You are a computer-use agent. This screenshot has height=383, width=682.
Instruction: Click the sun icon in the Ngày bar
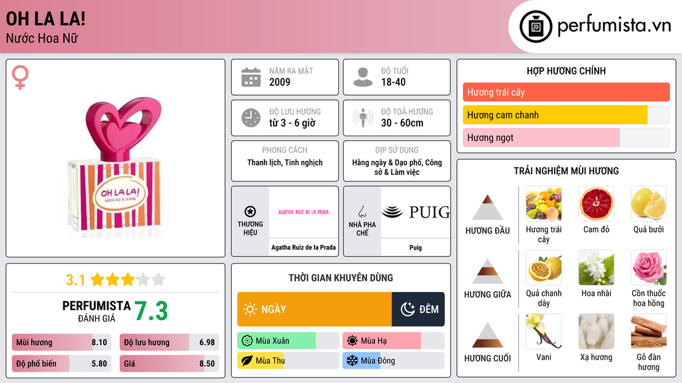tap(250, 309)
